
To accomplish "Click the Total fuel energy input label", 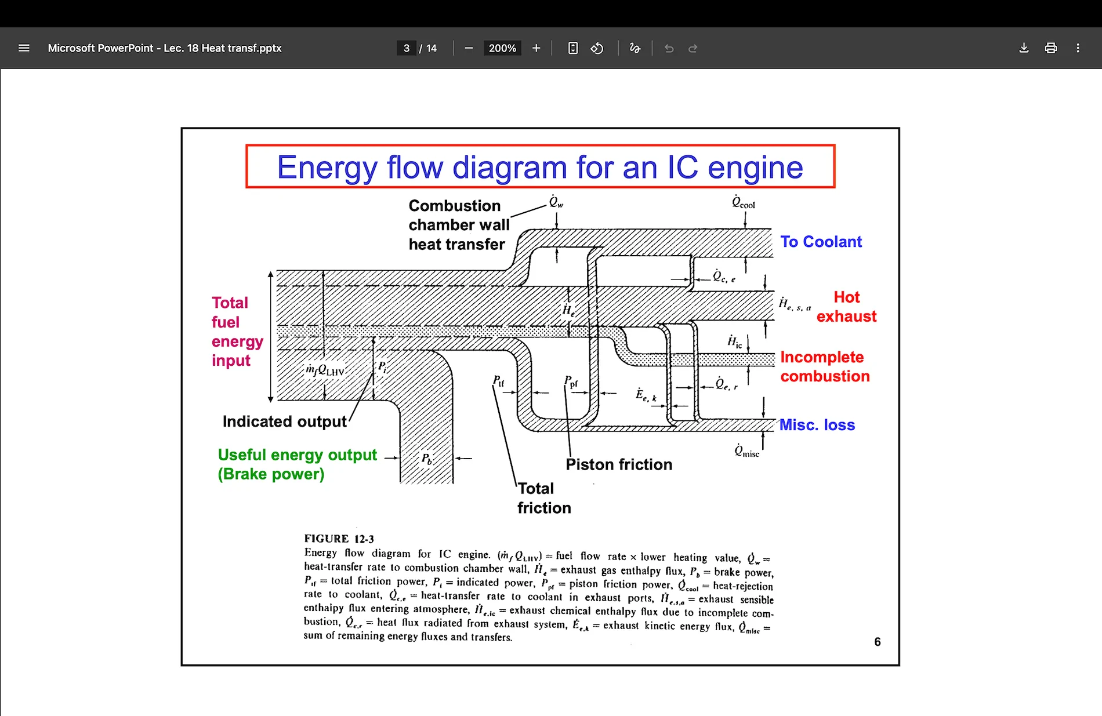I will pos(237,331).
